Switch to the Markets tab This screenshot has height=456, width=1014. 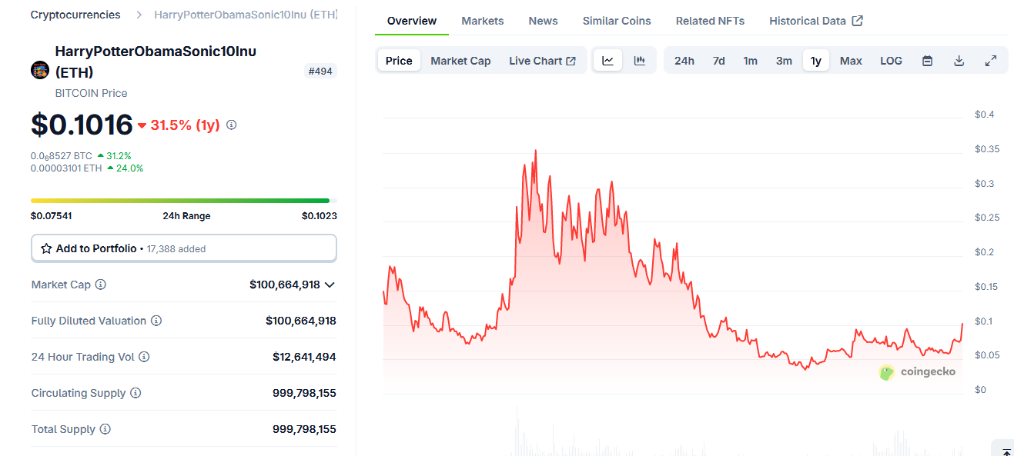[x=483, y=21]
